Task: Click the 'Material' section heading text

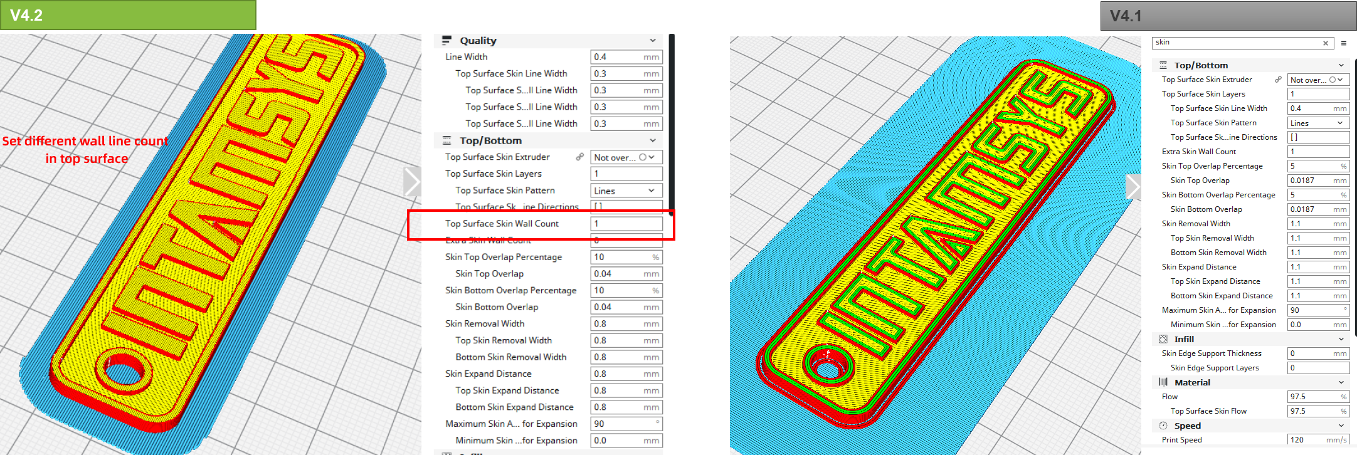Action: point(1192,382)
